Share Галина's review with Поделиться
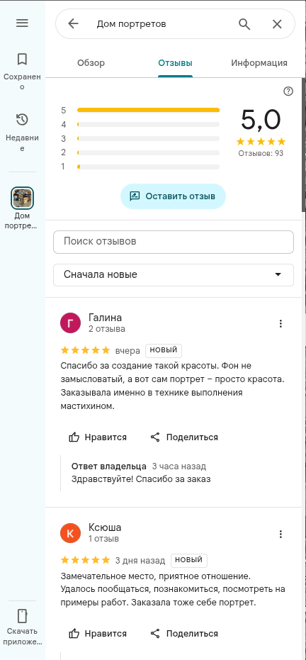Image resolution: width=306 pixels, height=660 pixels. (184, 437)
